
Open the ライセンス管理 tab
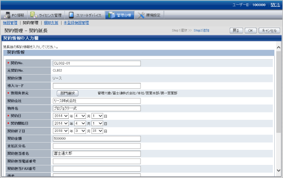(46, 15)
